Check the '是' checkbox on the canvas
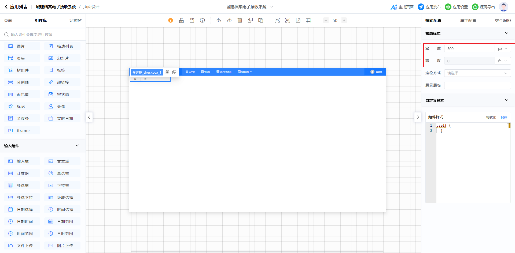The image size is (515, 253). tap(132, 80)
